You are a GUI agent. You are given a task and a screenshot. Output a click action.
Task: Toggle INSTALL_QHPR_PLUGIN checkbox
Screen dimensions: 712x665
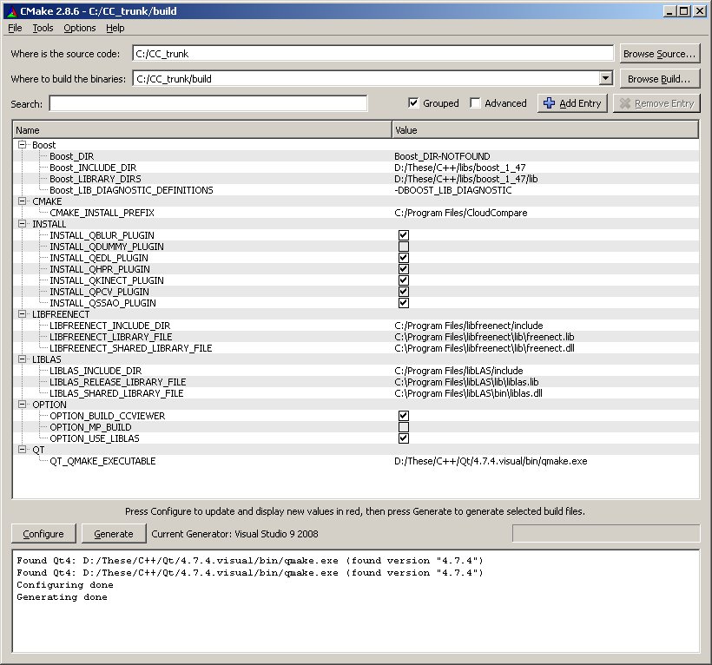404,269
